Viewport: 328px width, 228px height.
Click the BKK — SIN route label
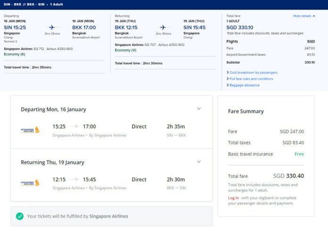[176, 188]
